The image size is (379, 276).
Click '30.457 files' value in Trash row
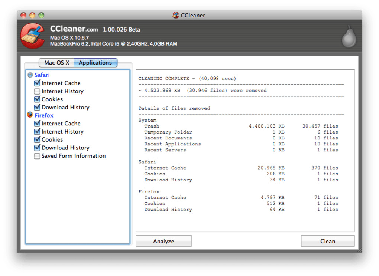click(x=320, y=126)
